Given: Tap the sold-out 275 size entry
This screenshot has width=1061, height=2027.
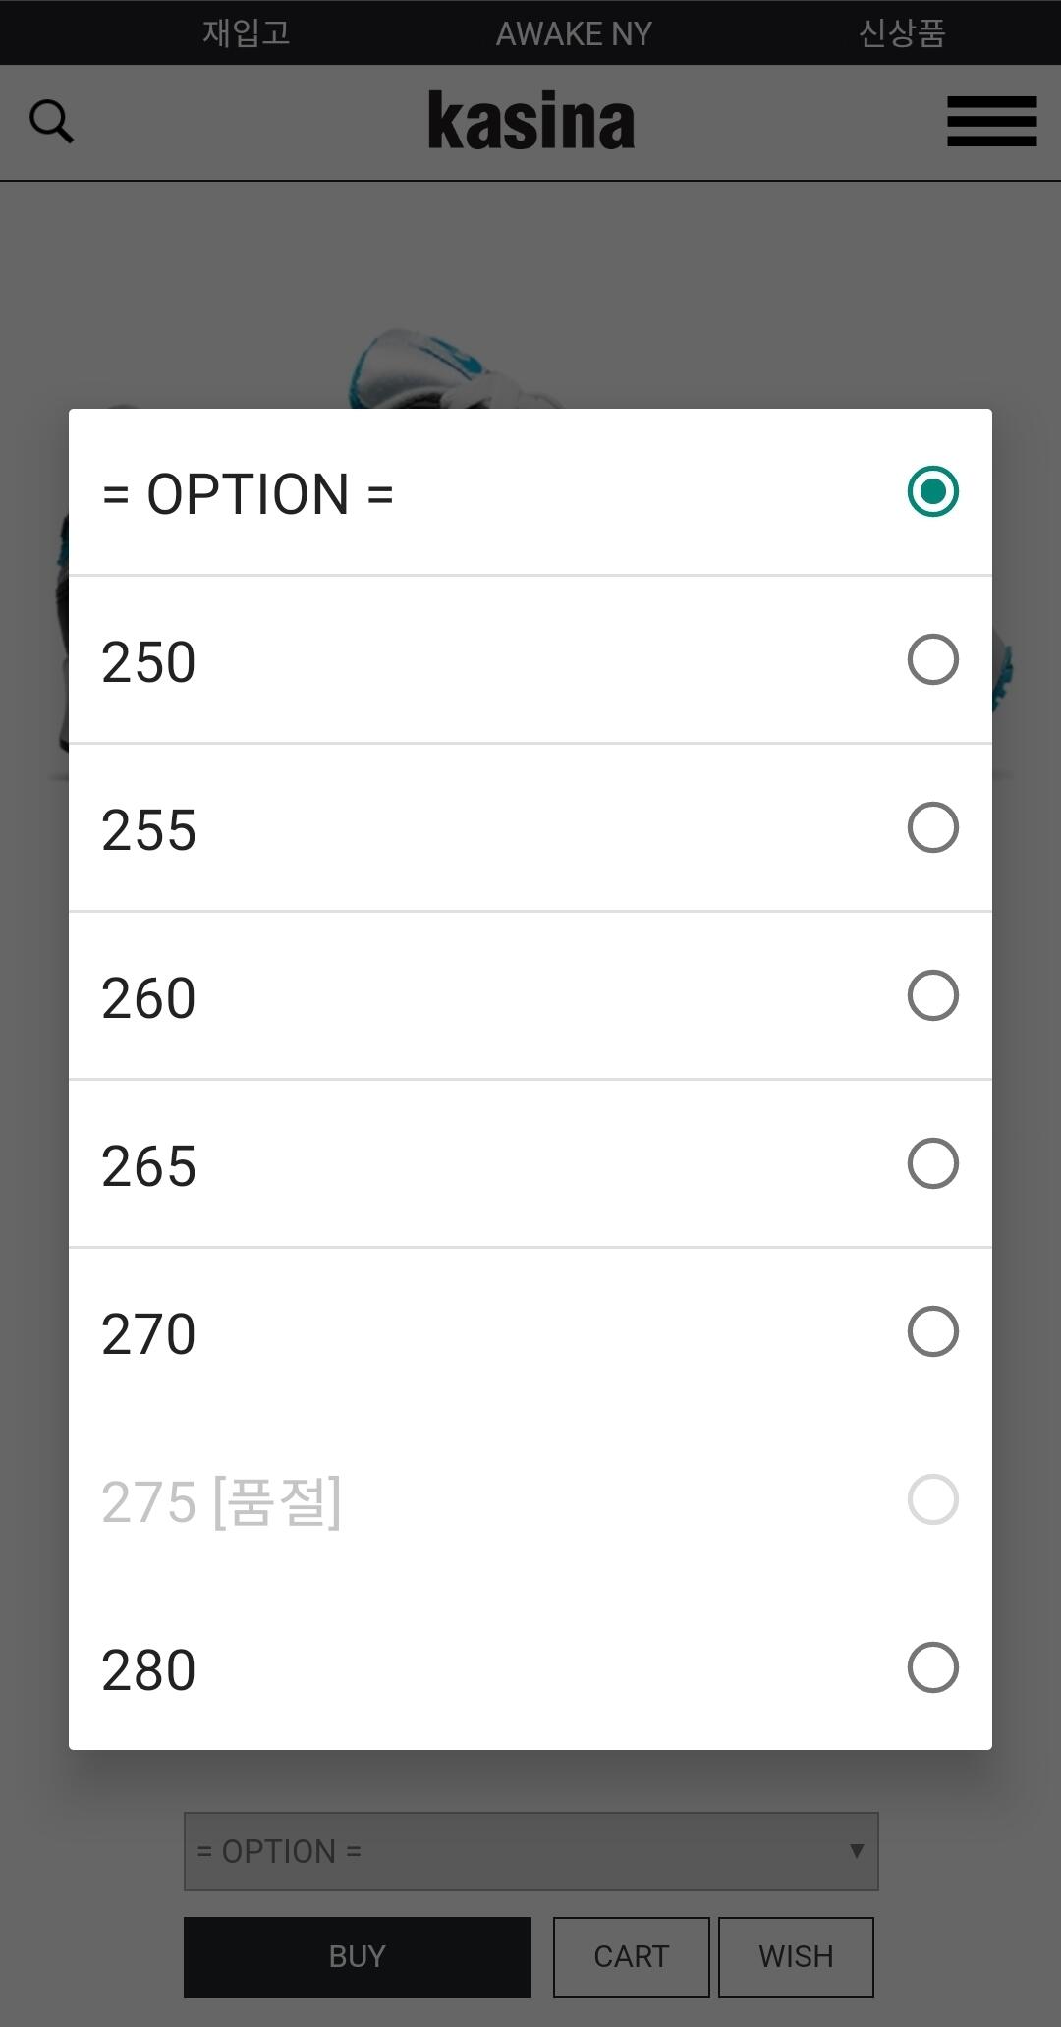Looking at the screenshot, I should 530,1500.
